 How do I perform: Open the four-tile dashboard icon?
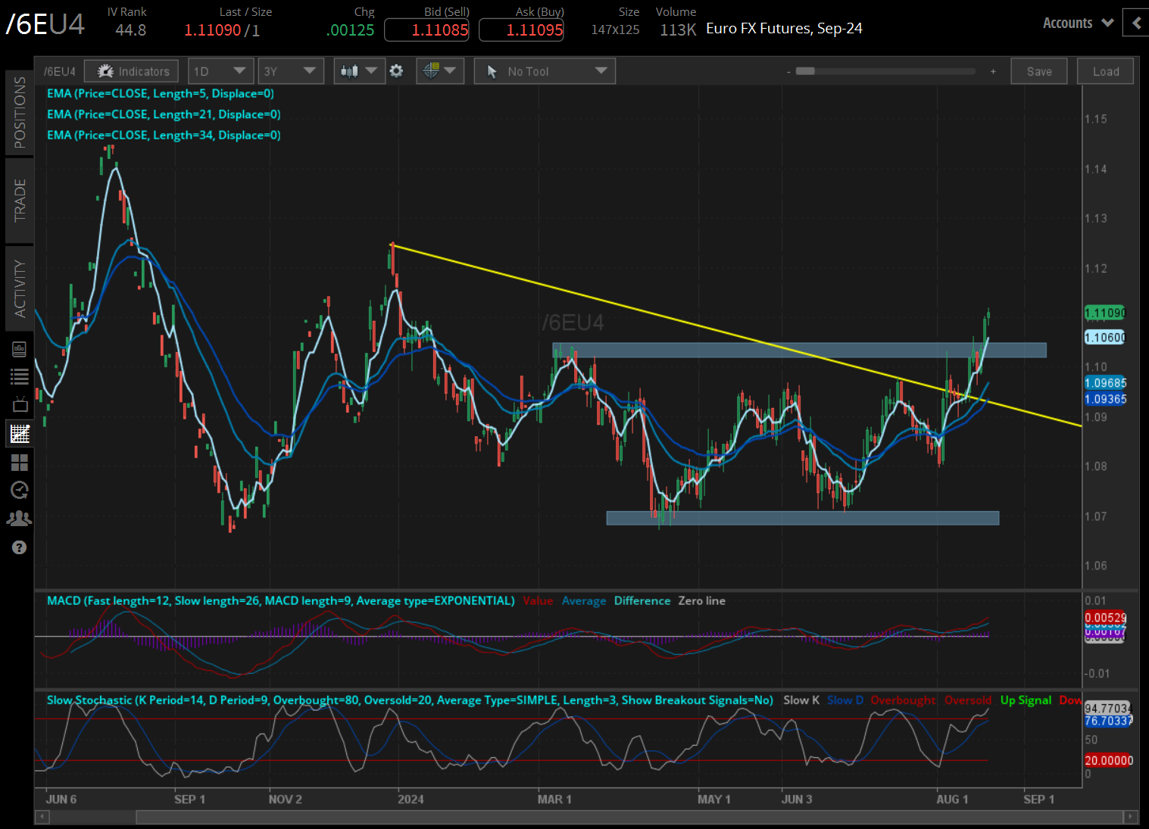[x=20, y=462]
